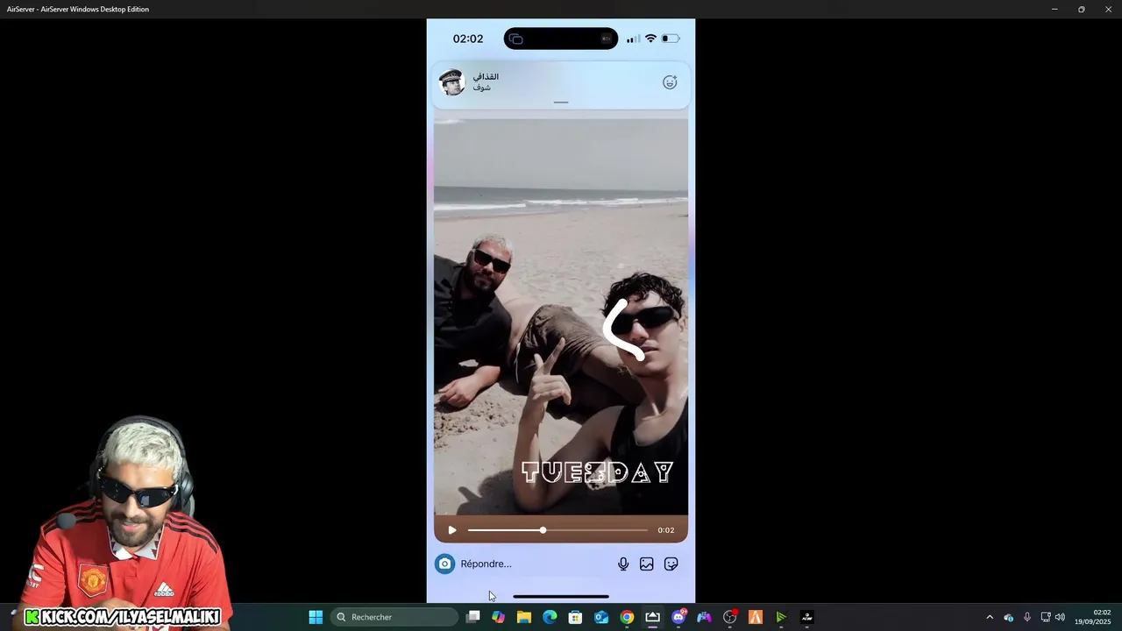Click the microphone tray icon
Viewport: 1122px width, 631px height.
1027,617
